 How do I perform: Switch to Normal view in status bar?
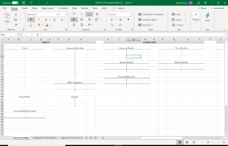[180, 142]
